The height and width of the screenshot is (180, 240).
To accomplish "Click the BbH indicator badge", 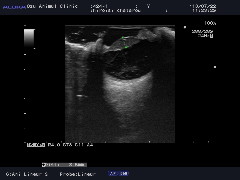I will tap(123, 173).
